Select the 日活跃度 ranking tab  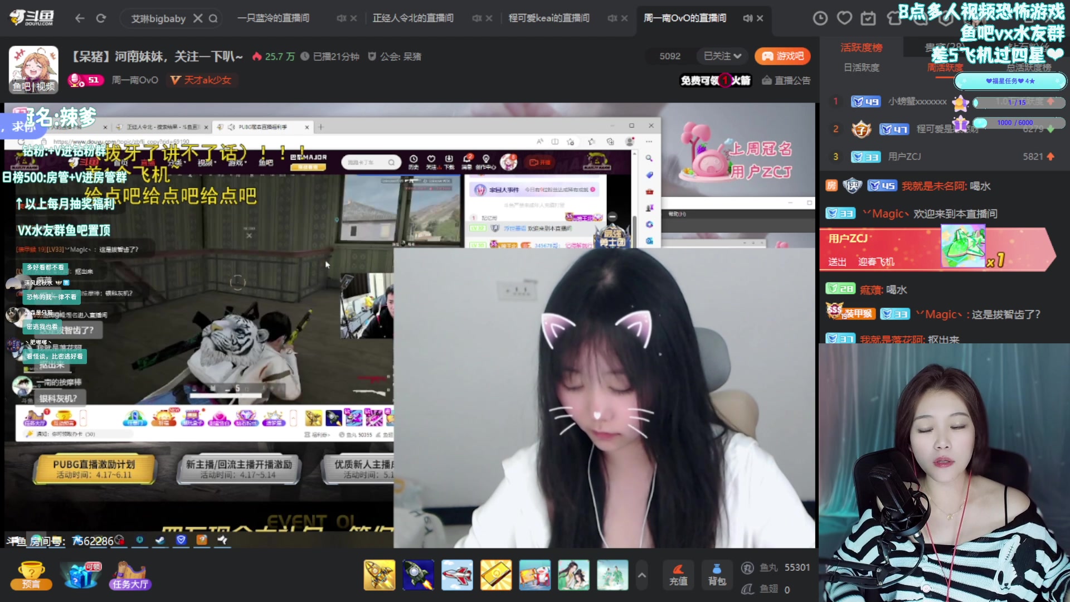[x=860, y=67]
